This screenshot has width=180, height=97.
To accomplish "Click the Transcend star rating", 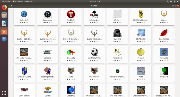I will [164, 60].
